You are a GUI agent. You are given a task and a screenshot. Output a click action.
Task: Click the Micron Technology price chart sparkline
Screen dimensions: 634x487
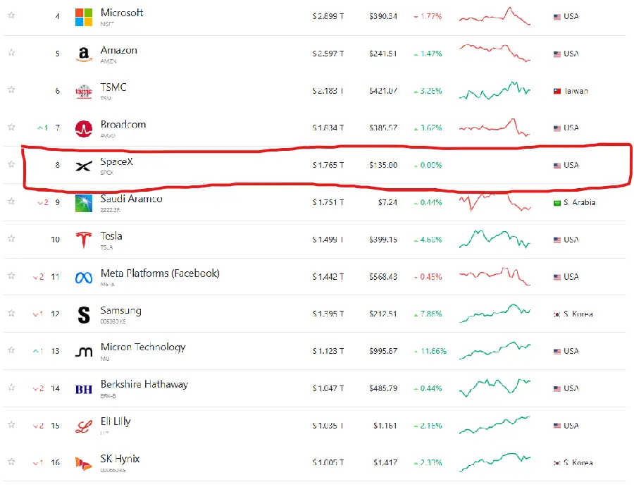click(495, 351)
